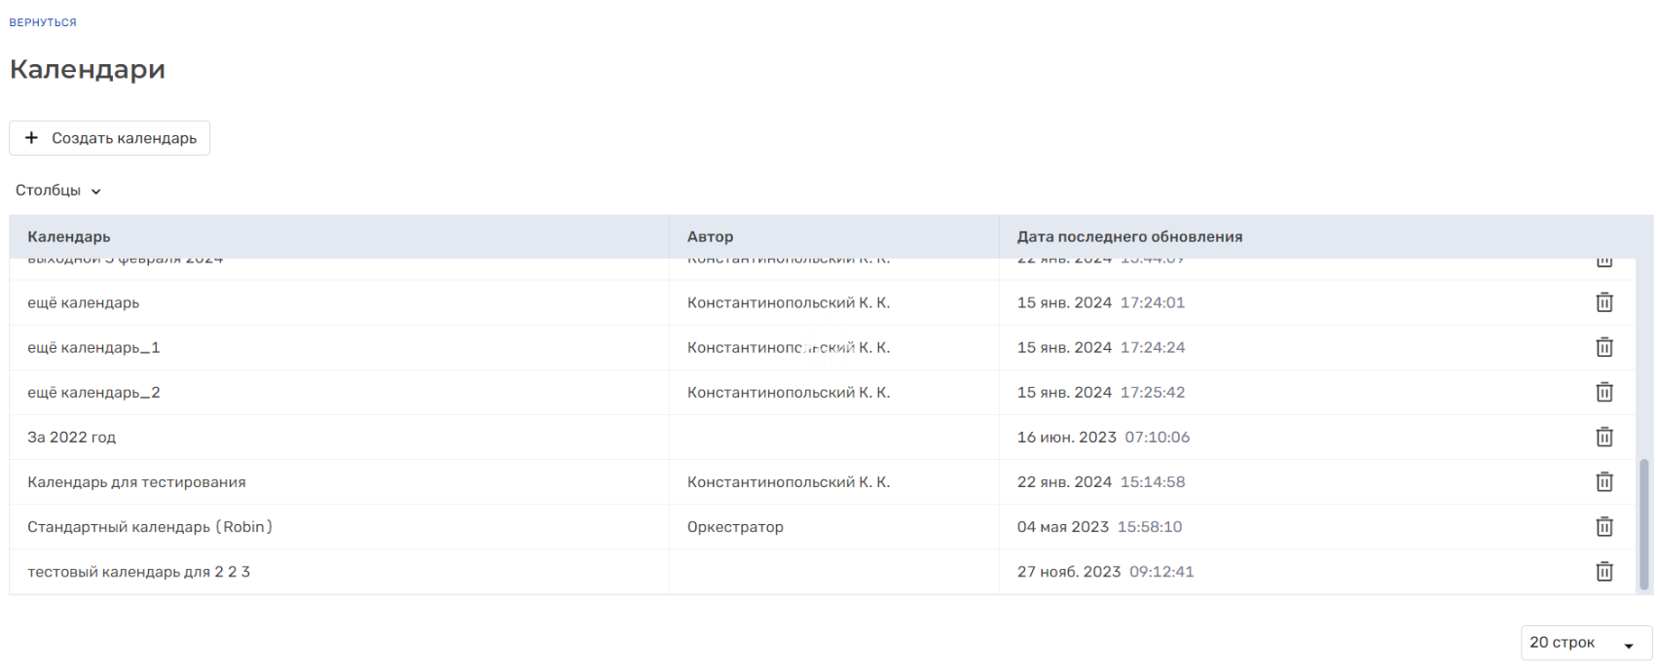Click the 'Создать календарь' button
The width and height of the screenshot is (1658, 669).
[x=109, y=138]
